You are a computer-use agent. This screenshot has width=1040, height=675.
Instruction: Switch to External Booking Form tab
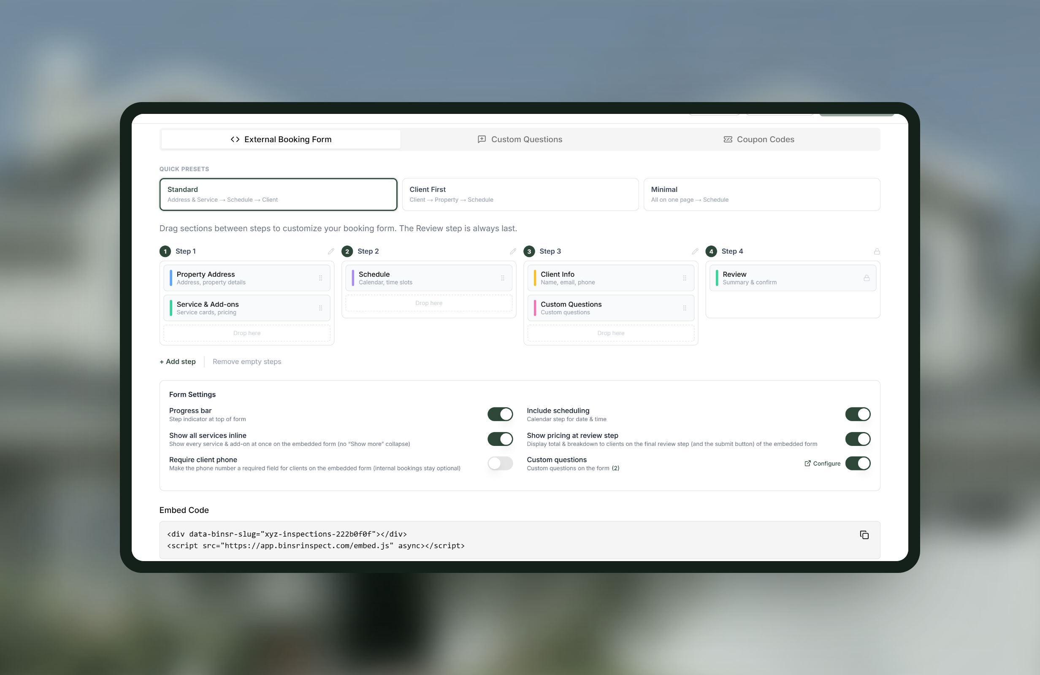pyautogui.click(x=281, y=139)
